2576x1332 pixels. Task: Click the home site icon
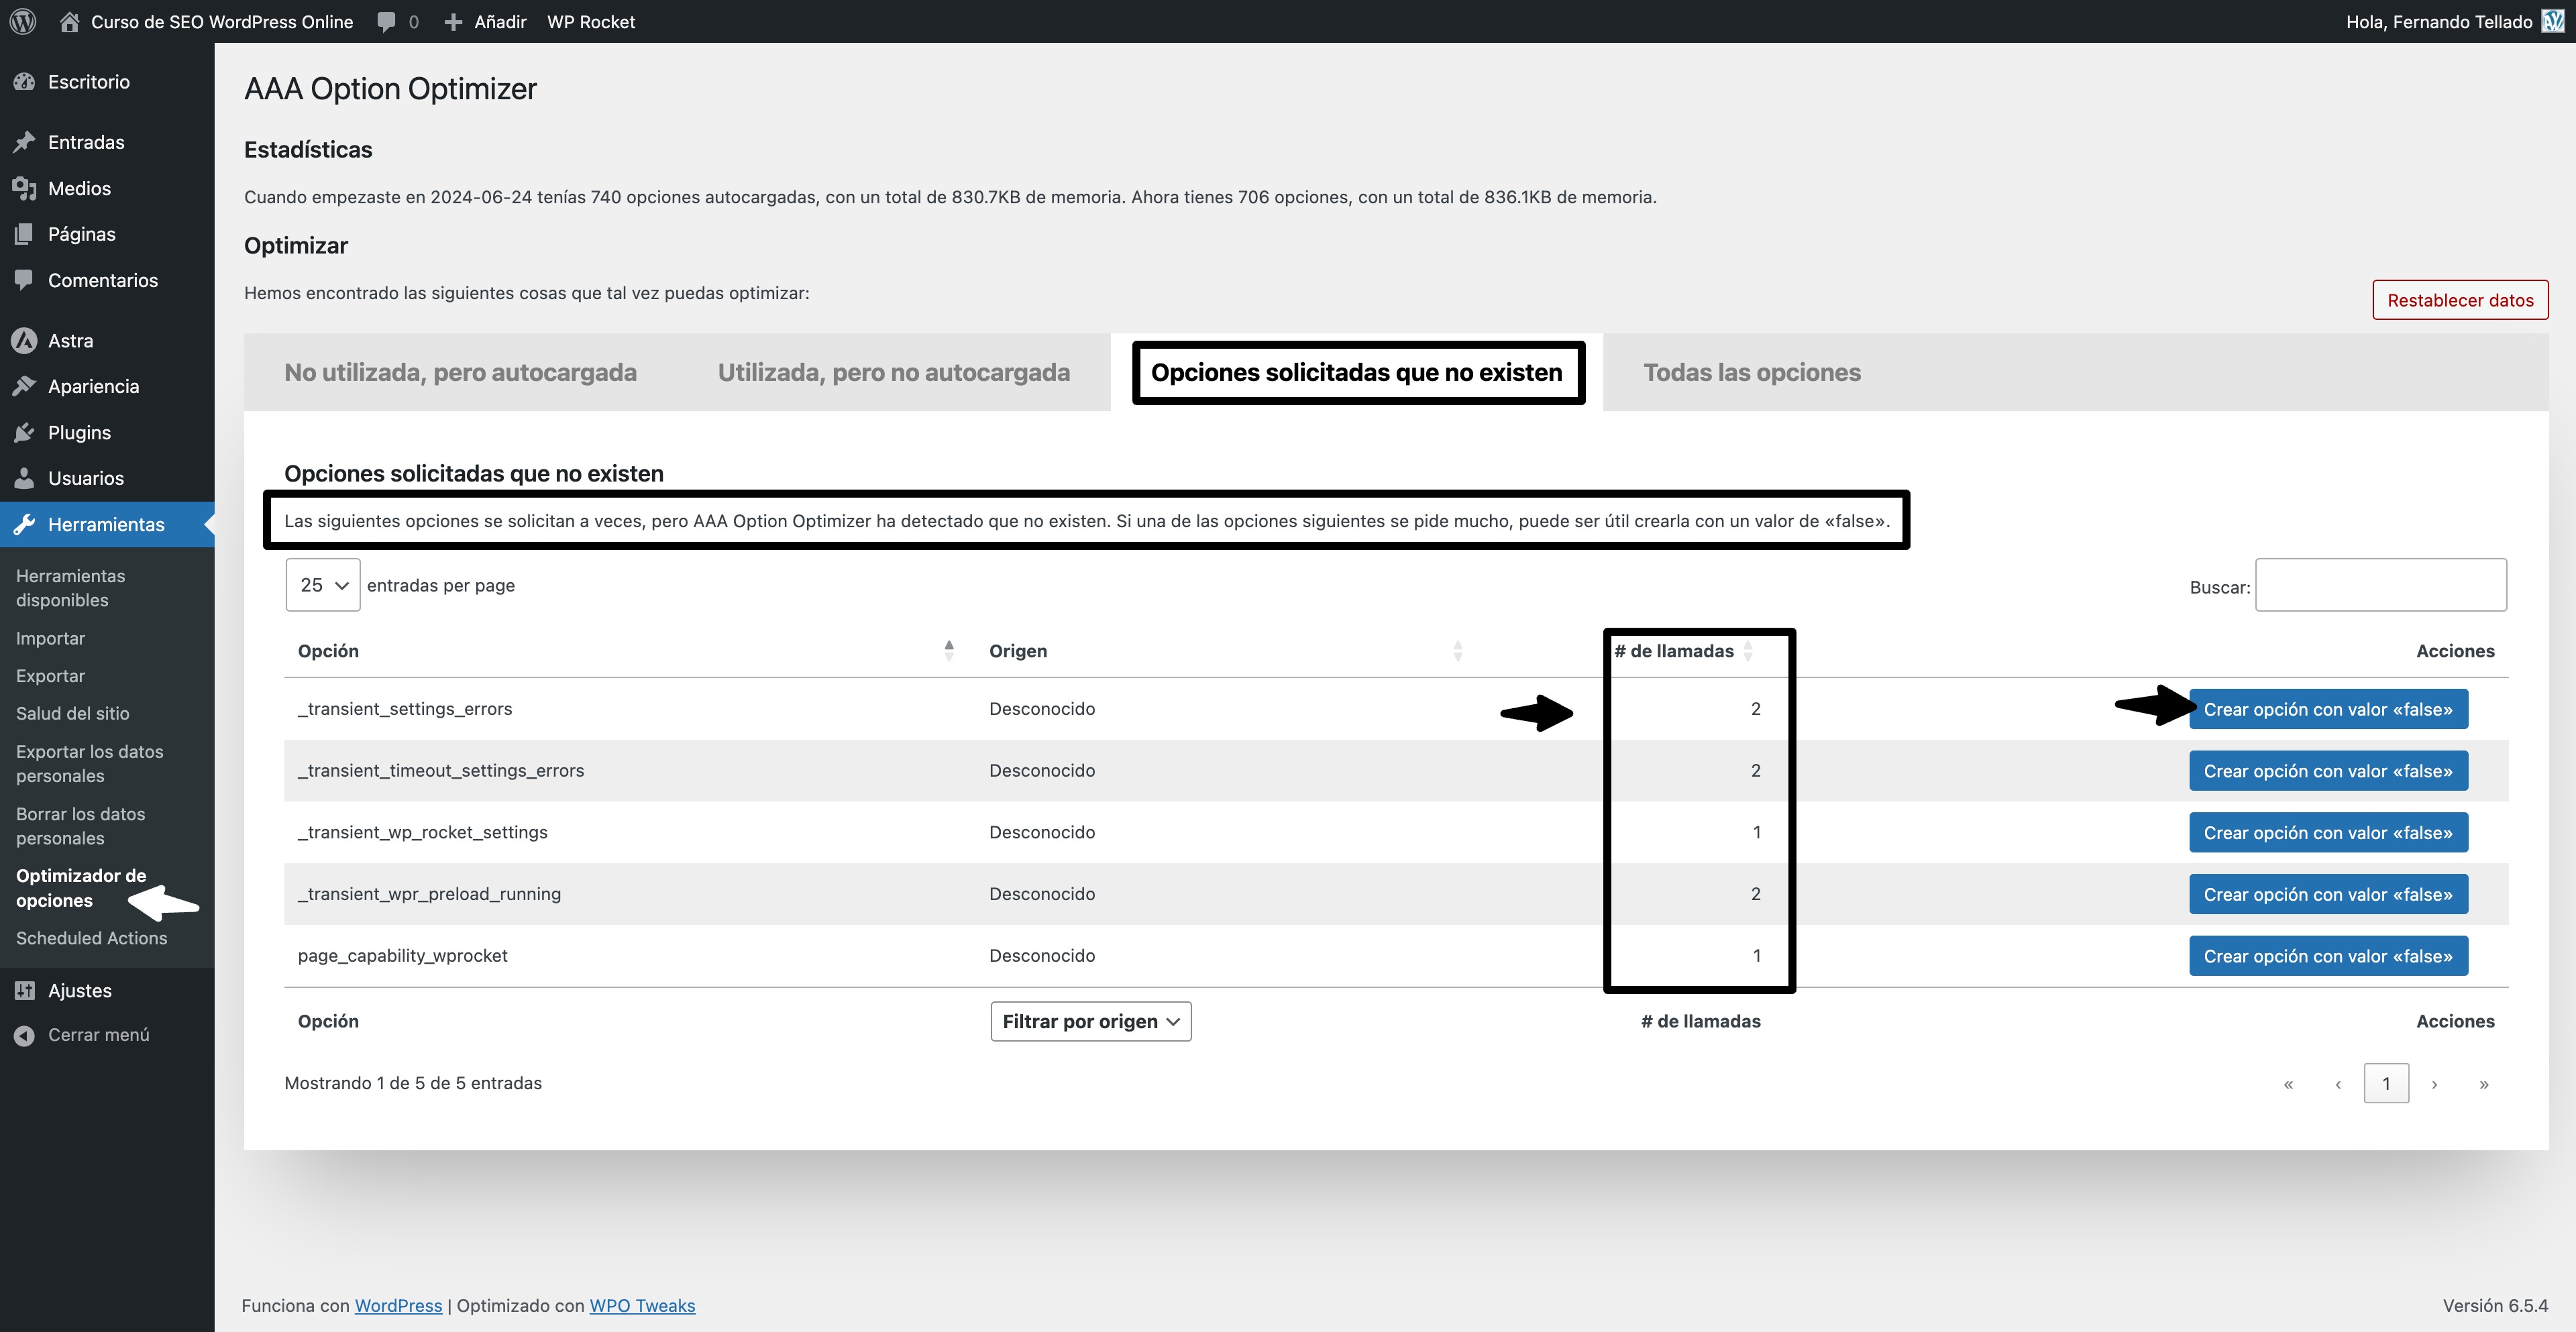click(69, 21)
